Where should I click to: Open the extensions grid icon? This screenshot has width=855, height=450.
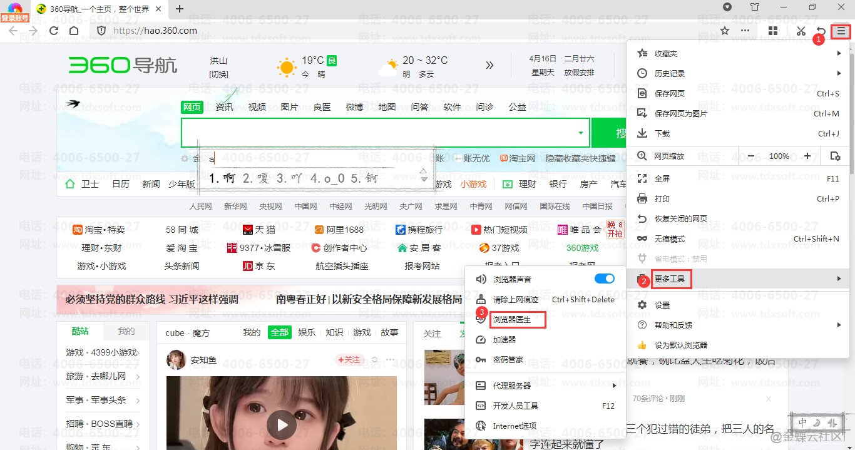point(773,31)
